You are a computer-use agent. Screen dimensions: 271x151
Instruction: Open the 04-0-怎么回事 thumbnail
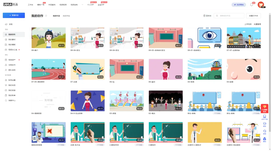point(88,101)
